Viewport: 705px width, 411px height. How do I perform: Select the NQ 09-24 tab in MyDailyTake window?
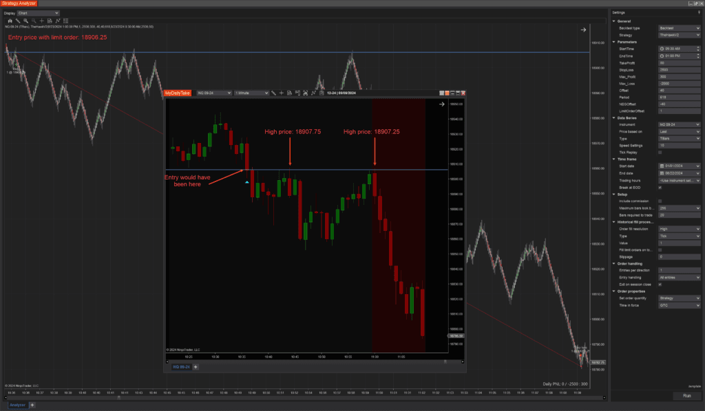pyautogui.click(x=181, y=367)
